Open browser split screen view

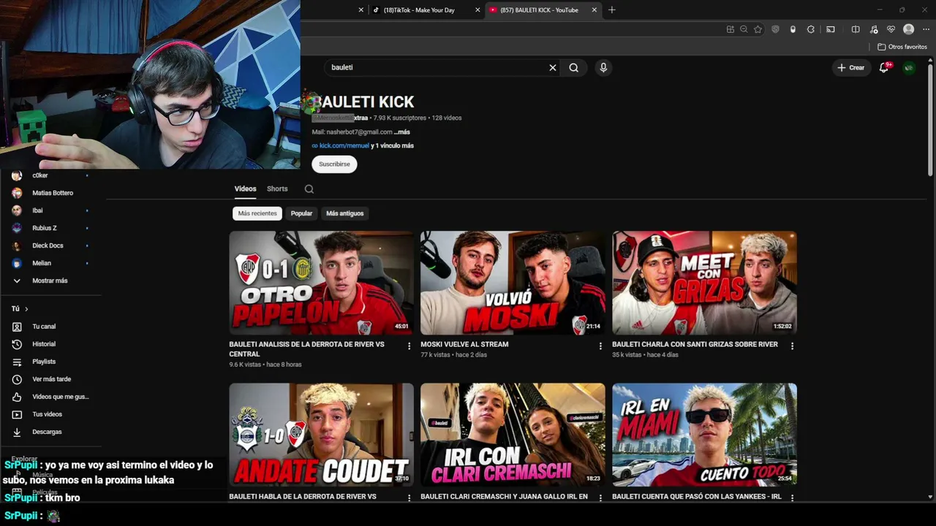[856, 29]
